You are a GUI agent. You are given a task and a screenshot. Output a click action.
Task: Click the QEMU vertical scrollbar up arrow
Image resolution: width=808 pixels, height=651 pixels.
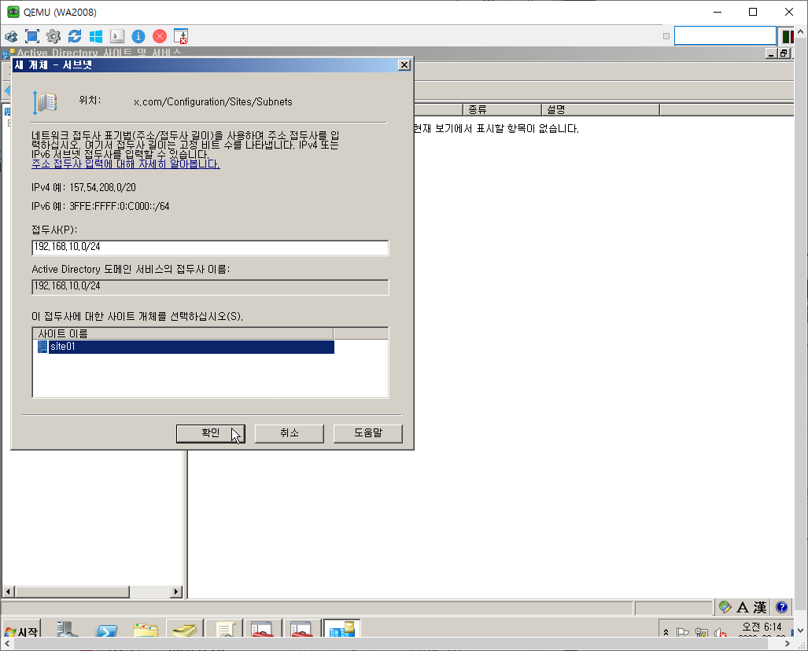tap(801, 32)
